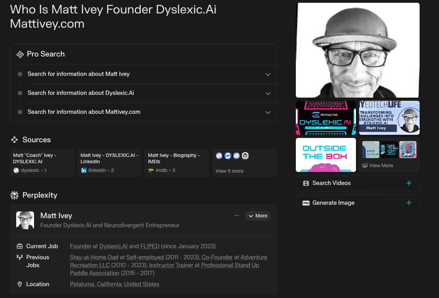Open the More dropdown on Matt Ivey card
Image resolution: width=439 pixels, height=298 pixels.
pos(257,216)
